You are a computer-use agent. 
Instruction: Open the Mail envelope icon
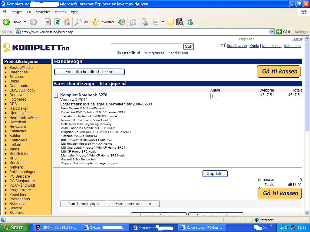click(133, 22)
